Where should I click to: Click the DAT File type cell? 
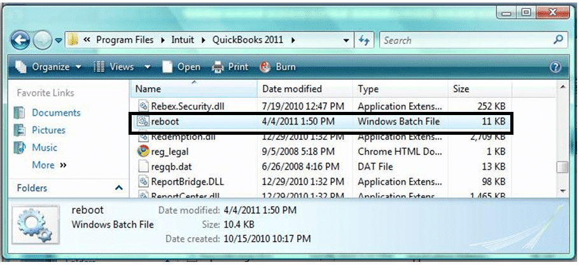(375, 167)
